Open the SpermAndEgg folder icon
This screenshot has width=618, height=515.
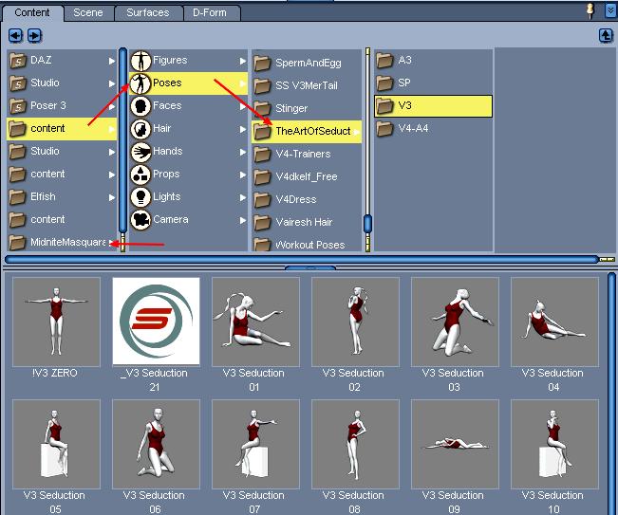(x=262, y=63)
